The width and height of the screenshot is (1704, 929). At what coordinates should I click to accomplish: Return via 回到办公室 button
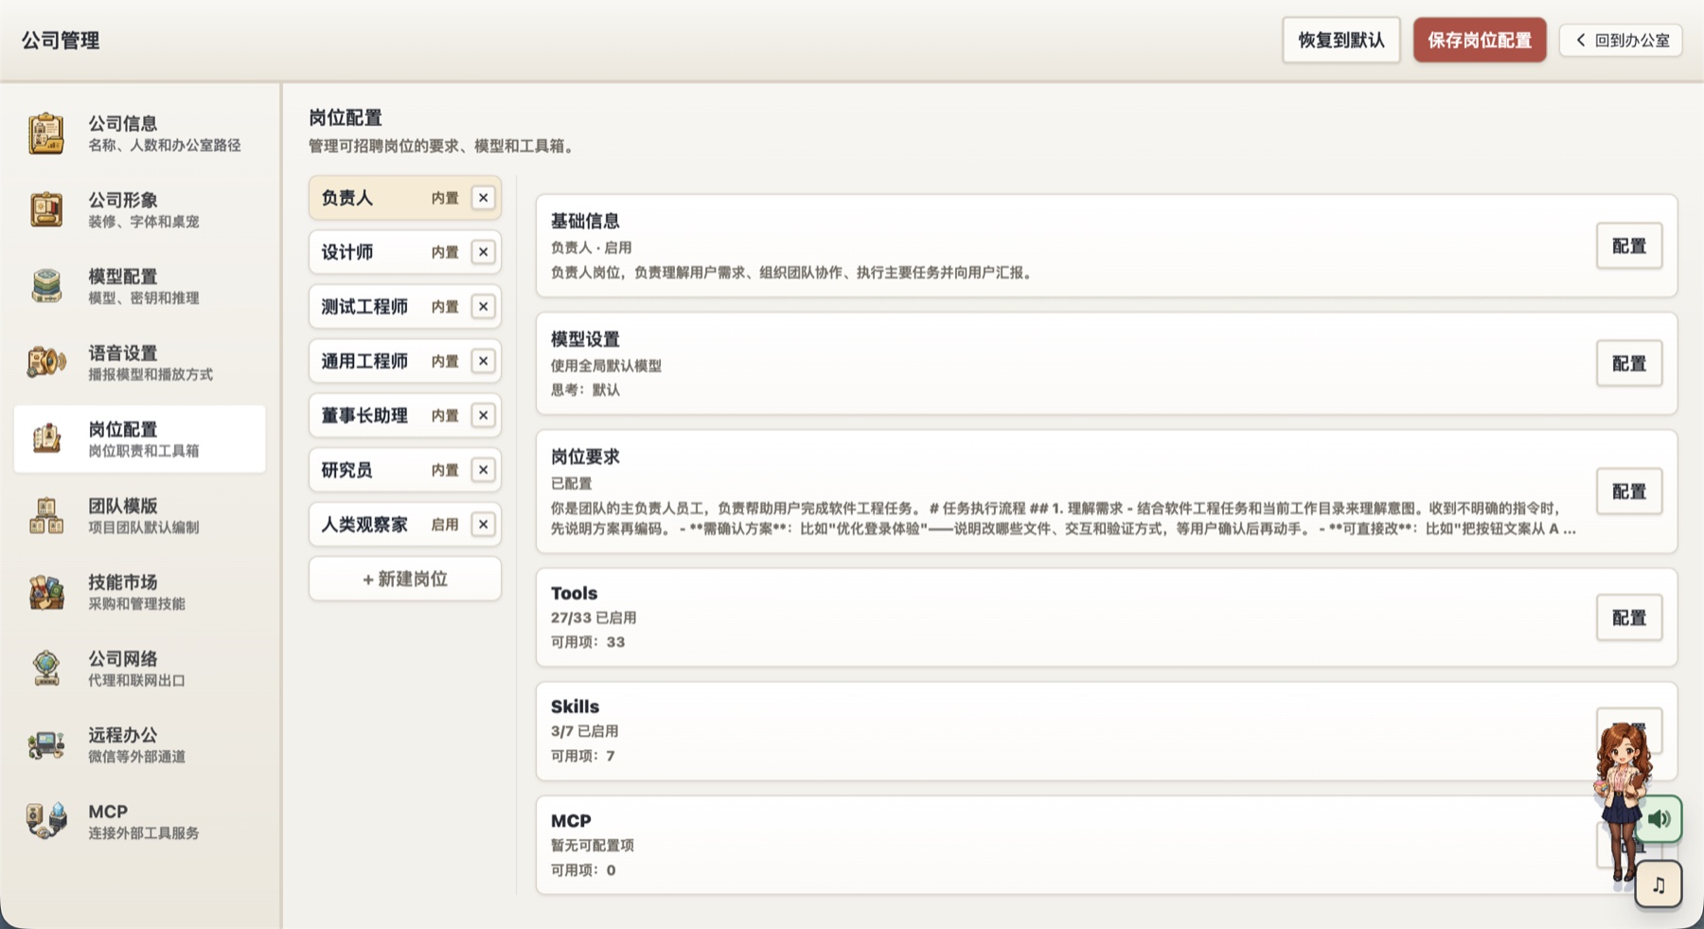pos(1621,40)
